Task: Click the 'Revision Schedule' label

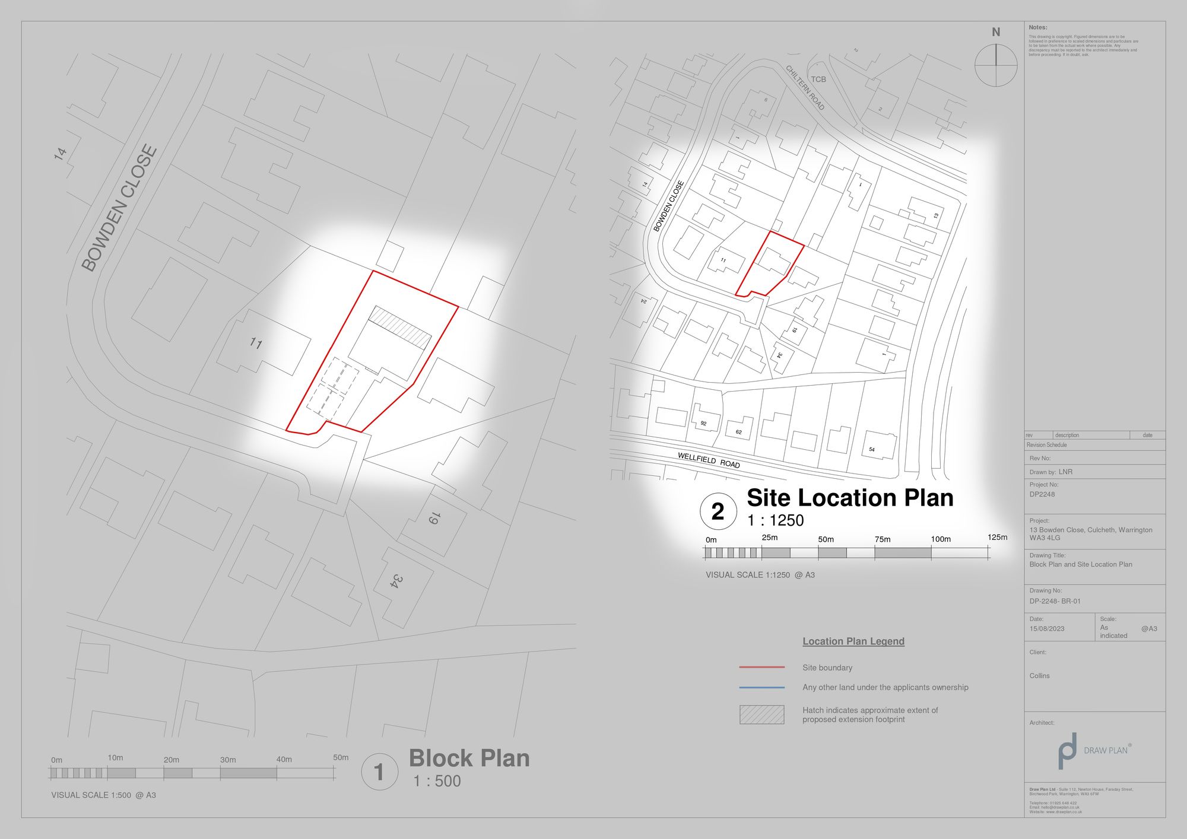Action: (x=1047, y=445)
